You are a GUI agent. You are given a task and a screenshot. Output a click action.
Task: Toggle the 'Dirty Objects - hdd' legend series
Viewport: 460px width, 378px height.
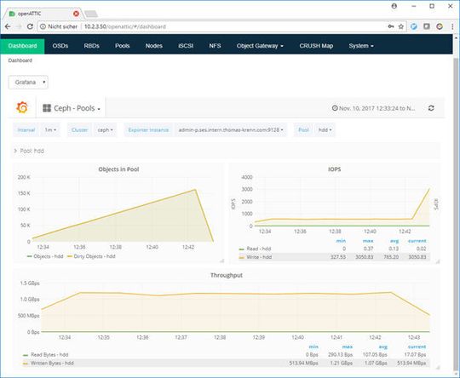coord(95,256)
